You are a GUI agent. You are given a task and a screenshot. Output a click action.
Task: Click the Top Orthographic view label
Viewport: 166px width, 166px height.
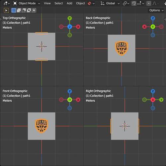pyautogui.click(x=14, y=18)
